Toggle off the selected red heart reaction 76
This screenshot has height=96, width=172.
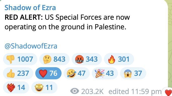click(x=48, y=73)
